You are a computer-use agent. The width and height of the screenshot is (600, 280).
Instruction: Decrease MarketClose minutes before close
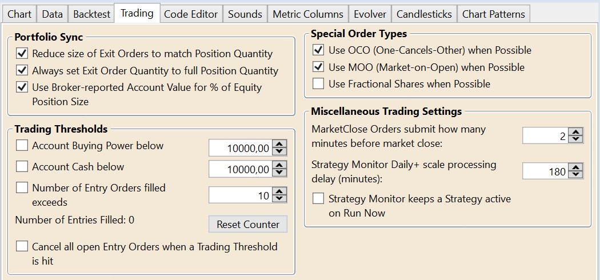tap(576, 139)
